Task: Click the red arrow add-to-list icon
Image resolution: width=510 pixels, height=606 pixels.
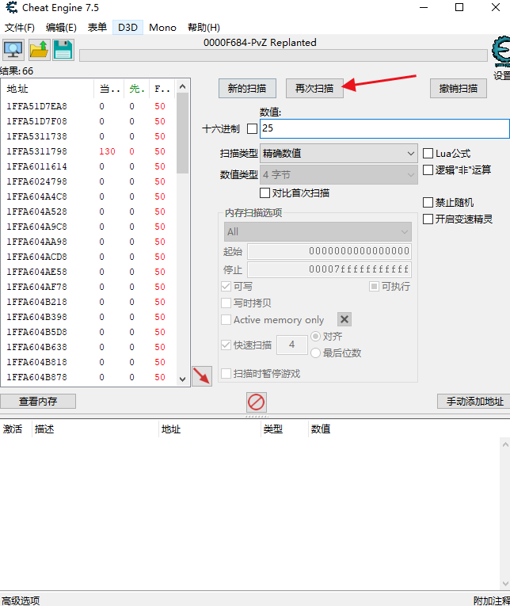Action: [202, 376]
